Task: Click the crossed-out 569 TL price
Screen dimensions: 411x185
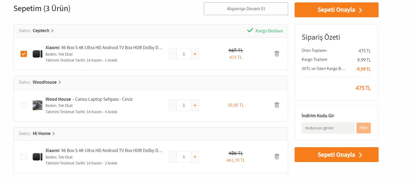Action: tap(236, 50)
